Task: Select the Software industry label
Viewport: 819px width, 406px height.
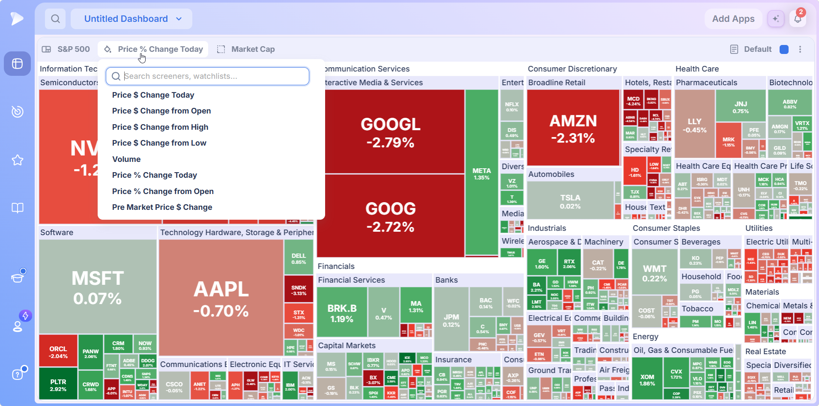Action: tap(57, 233)
